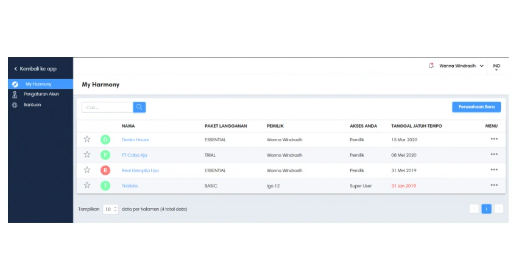Click the Denim House avatar D

105,139
